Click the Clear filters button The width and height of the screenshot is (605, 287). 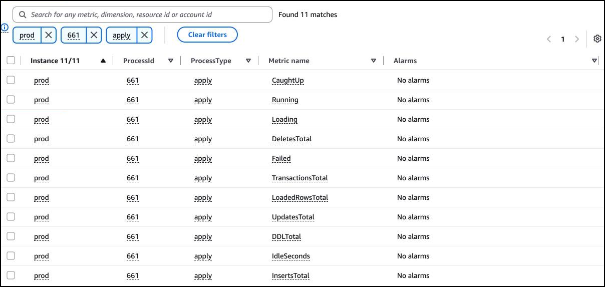[x=207, y=35]
